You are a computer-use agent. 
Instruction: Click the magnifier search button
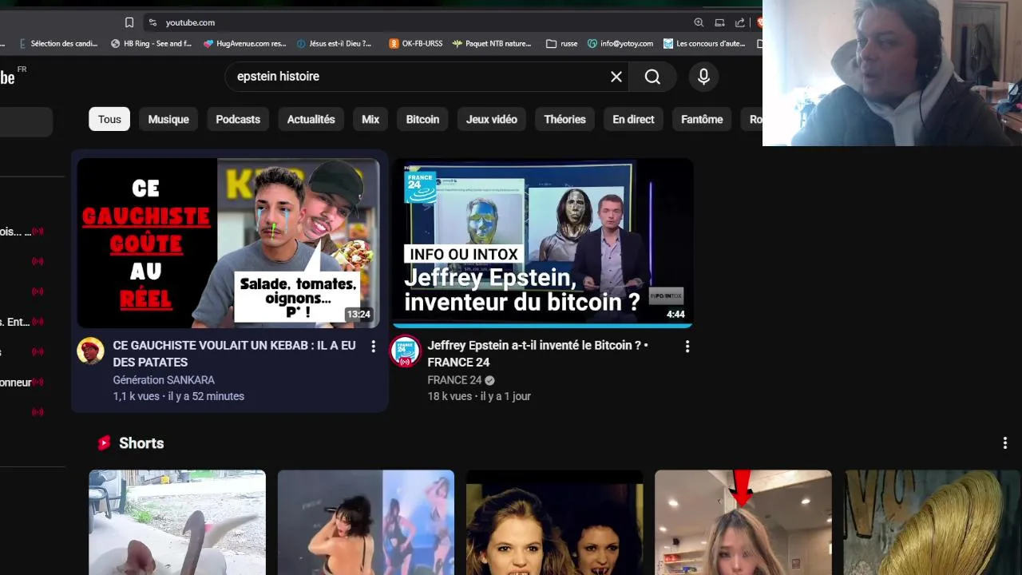click(x=652, y=77)
